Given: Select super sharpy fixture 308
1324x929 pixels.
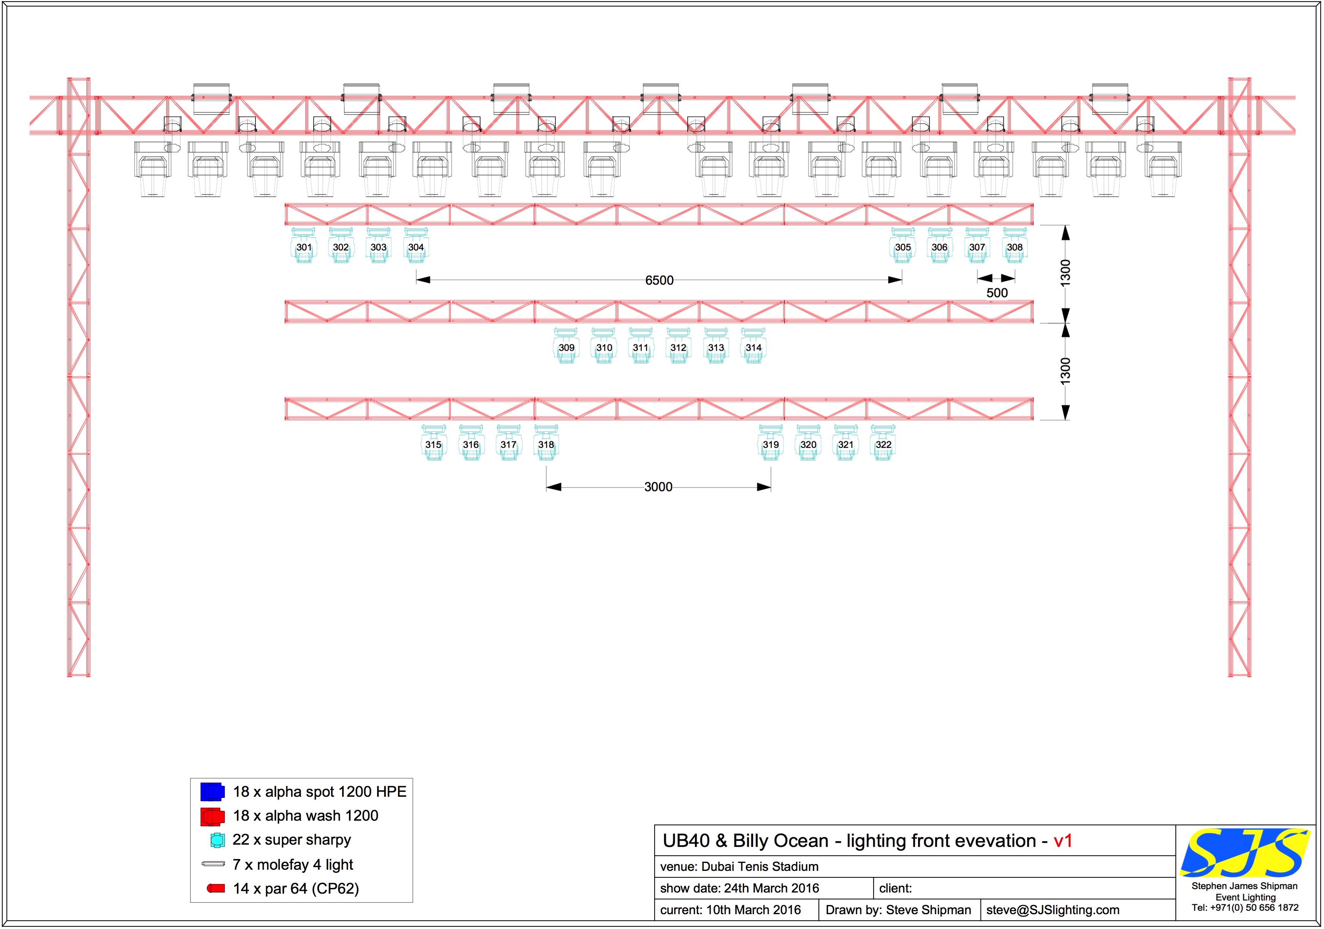Looking at the screenshot, I should [x=1015, y=246].
